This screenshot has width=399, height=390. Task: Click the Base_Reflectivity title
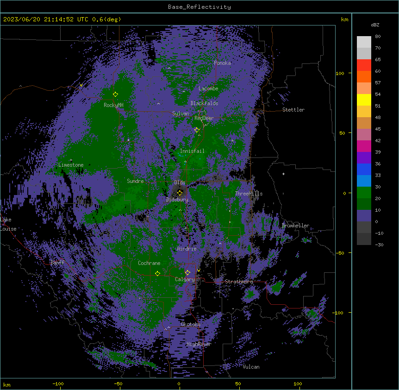(199, 7)
